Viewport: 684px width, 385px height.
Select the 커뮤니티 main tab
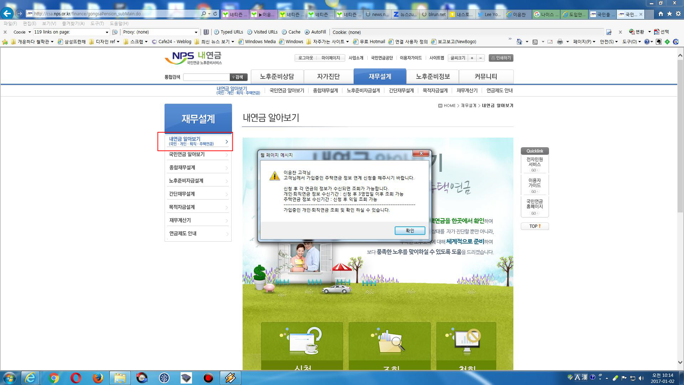[486, 76]
